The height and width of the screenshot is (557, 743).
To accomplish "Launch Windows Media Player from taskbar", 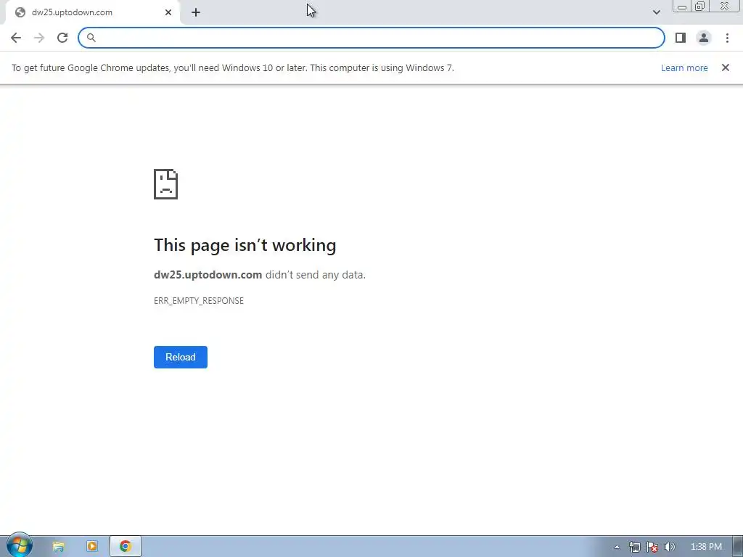I will (x=92, y=547).
